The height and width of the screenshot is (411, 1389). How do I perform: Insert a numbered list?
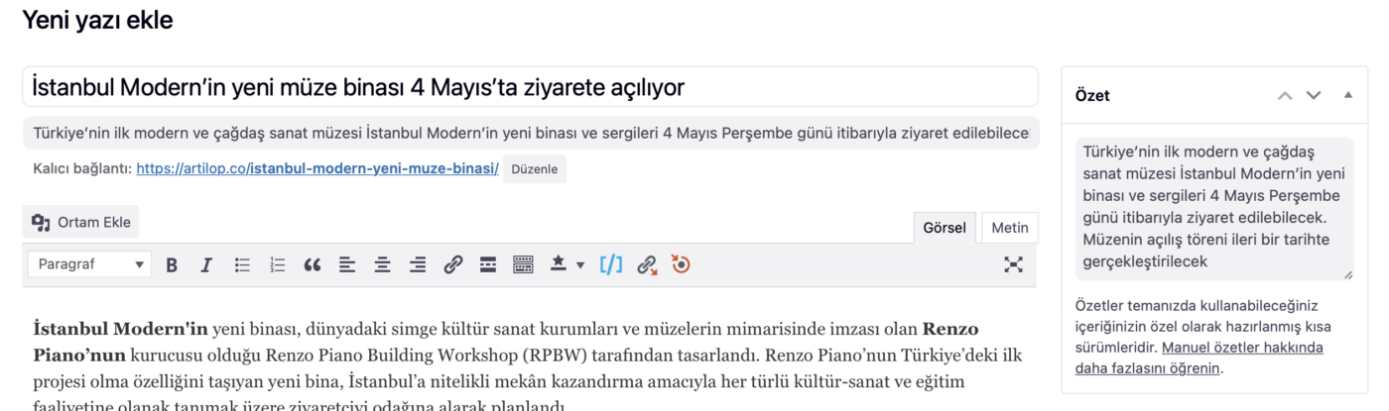point(278,264)
